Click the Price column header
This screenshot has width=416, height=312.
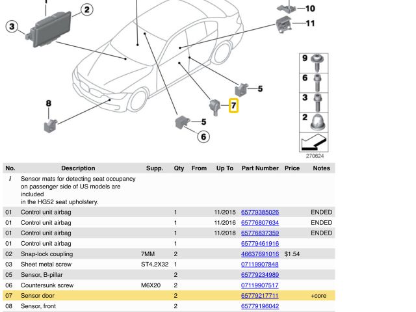coord(292,168)
